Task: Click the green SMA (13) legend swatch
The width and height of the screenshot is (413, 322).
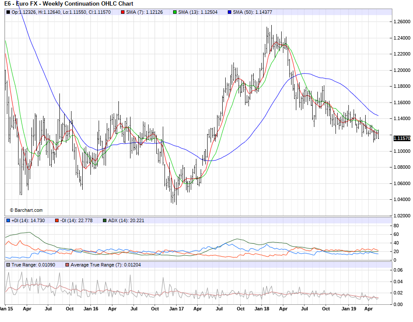Action: pos(174,12)
